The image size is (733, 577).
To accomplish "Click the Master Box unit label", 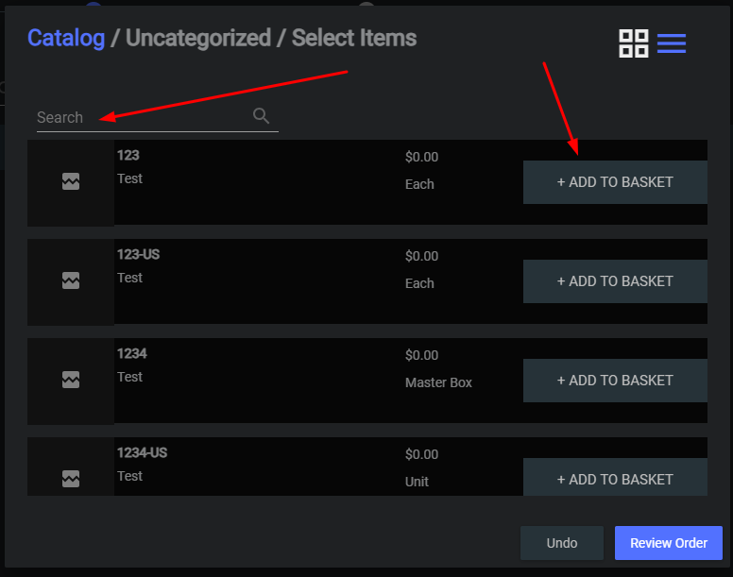I will coord(438,382).
